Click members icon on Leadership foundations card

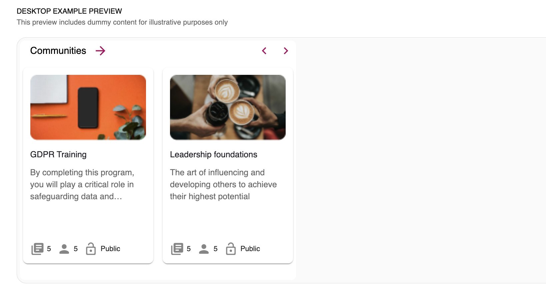click(204, 249)
